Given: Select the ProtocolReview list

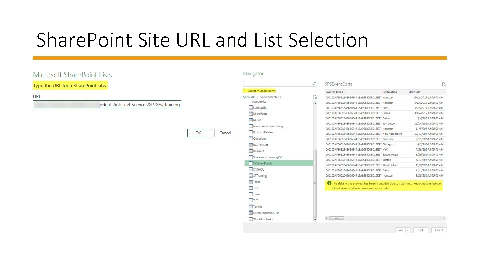Looking at the screenshot, I should click(x=263, y=132).
